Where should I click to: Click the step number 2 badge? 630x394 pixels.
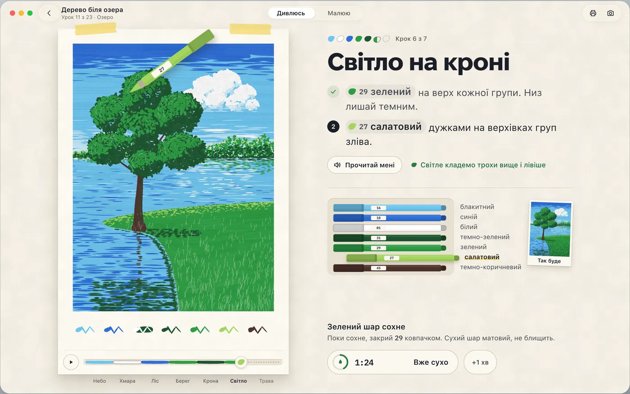pyautogui.click(x=333, y=127)
